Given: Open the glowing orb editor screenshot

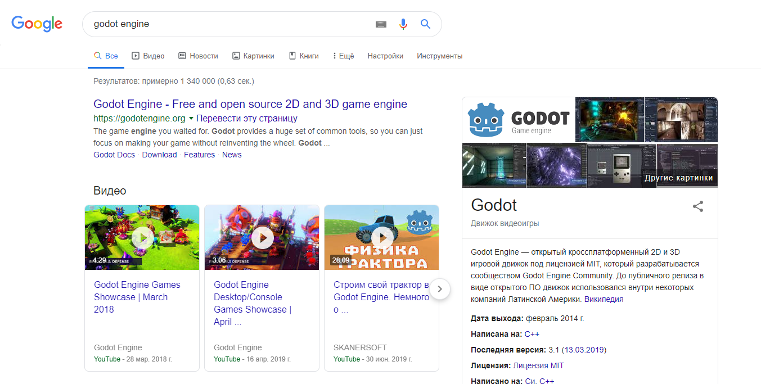Looking at the screenshot, I should coord(610,120).
